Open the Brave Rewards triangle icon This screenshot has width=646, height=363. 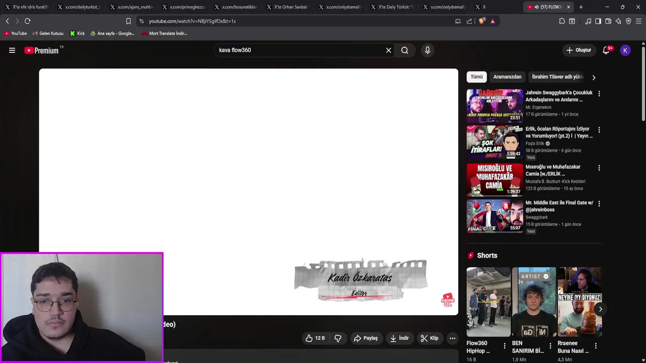click(493, 21)
